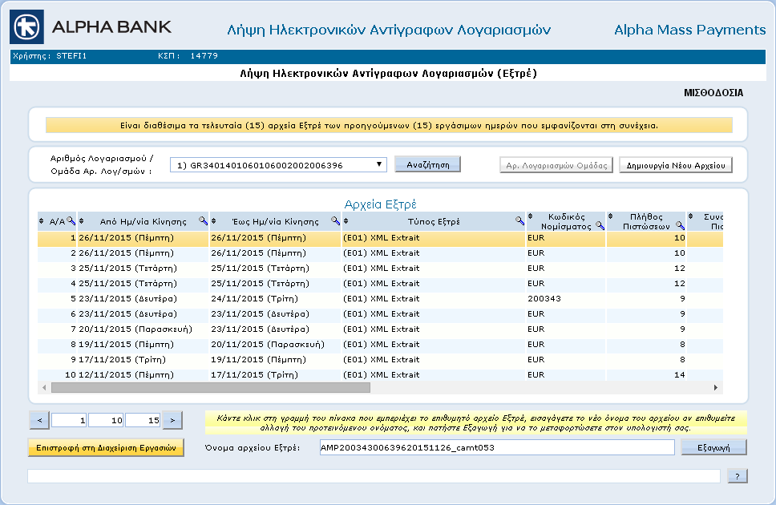Click the magnifier in Τύπος Εξτρέ header

519,220
